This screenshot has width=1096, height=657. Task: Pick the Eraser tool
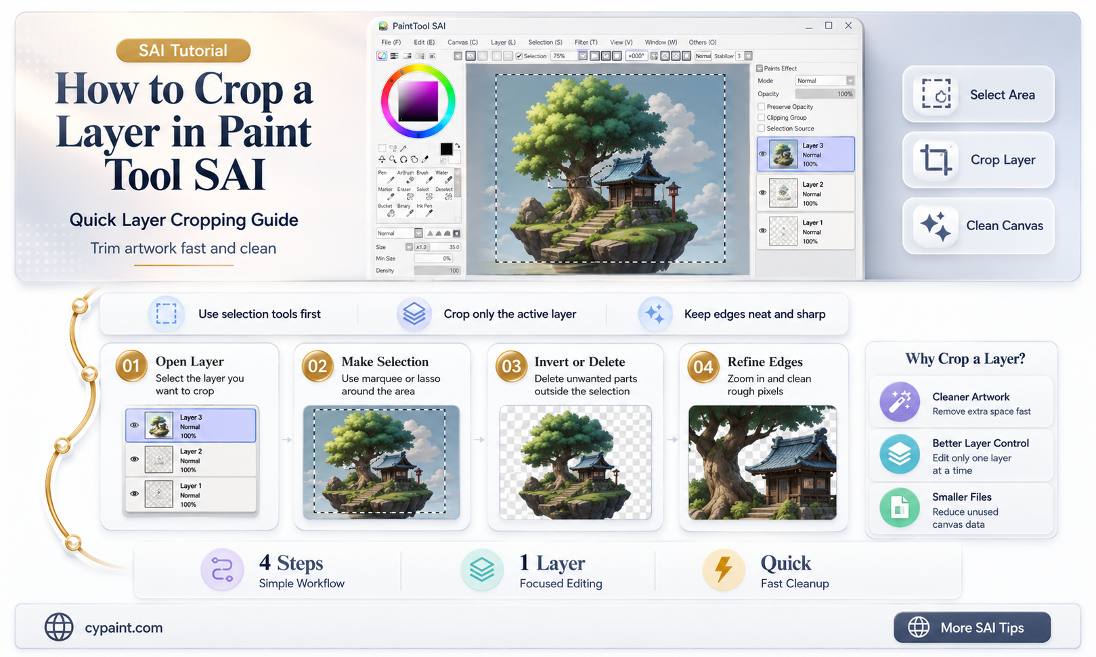coord(405,194)
